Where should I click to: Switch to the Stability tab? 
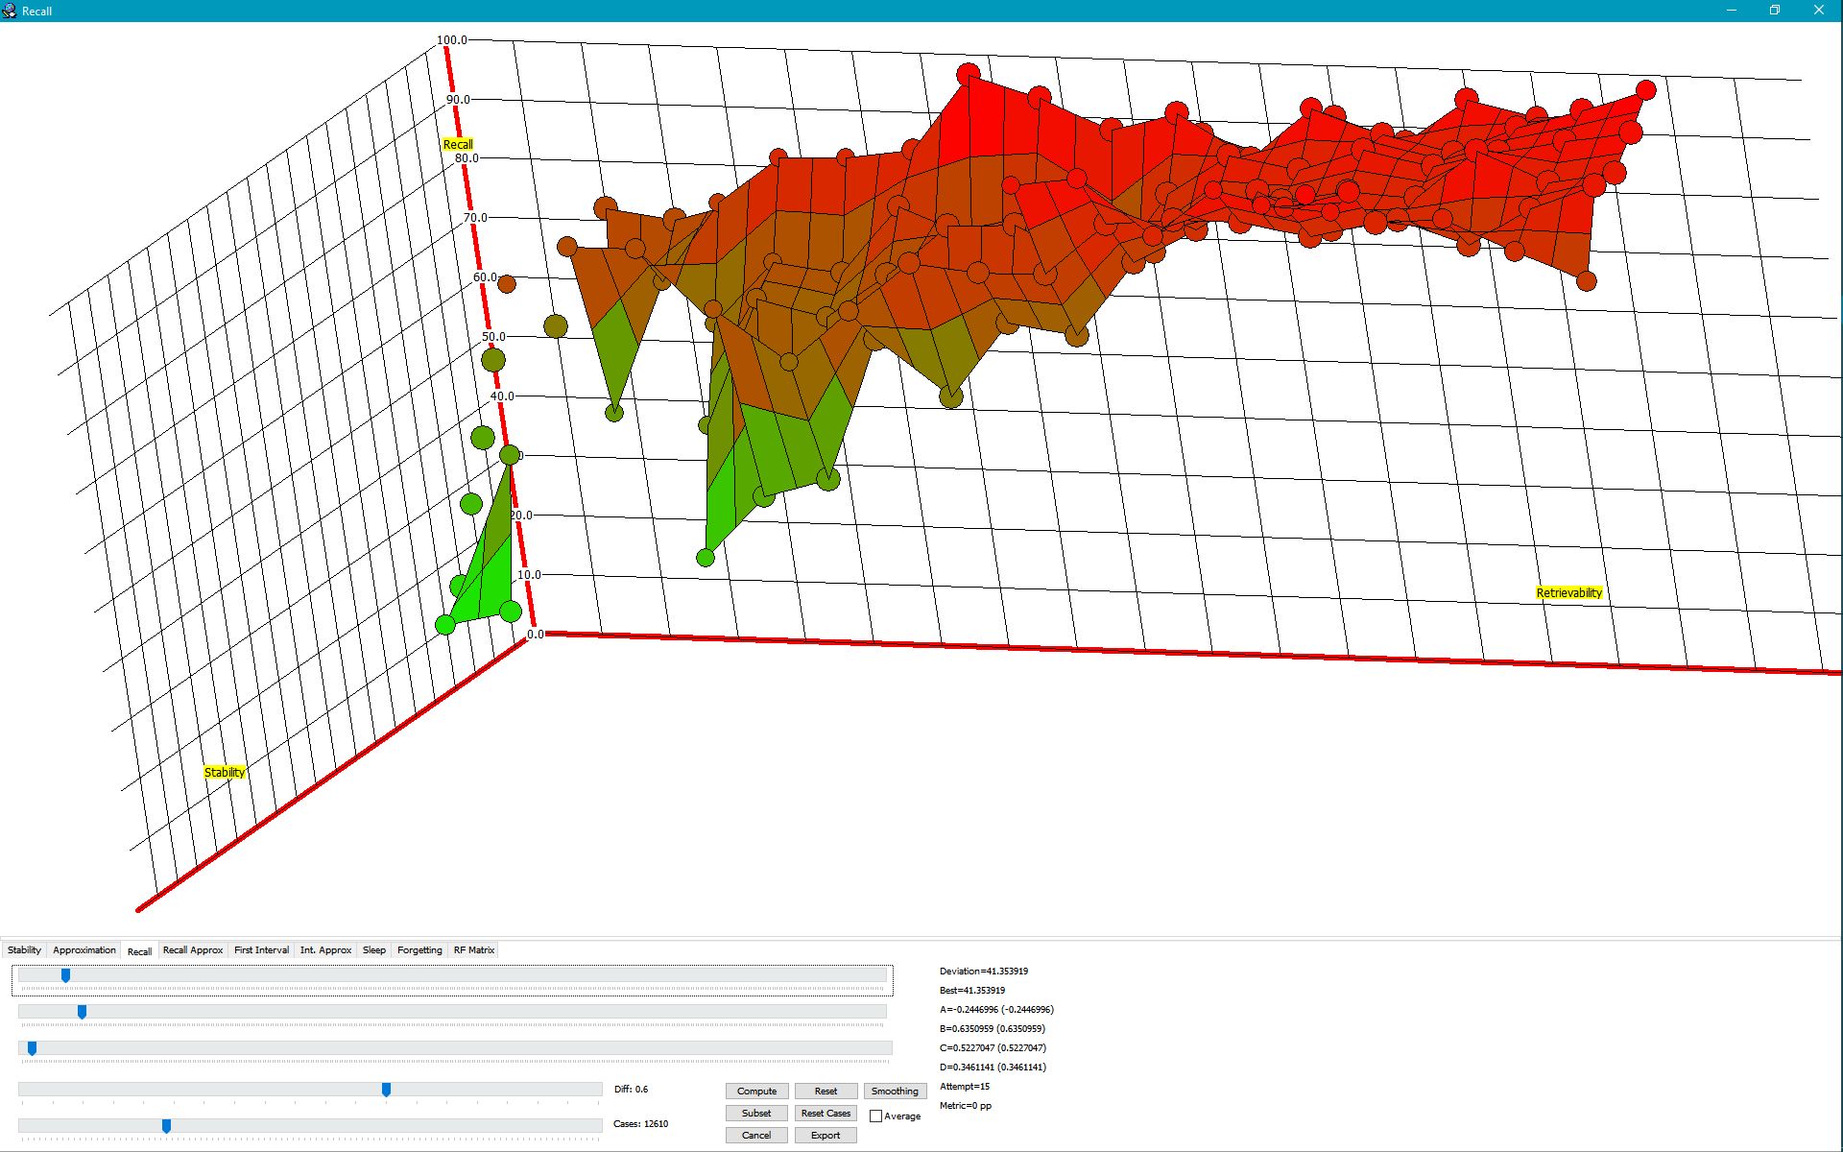[x=24, y=949]
